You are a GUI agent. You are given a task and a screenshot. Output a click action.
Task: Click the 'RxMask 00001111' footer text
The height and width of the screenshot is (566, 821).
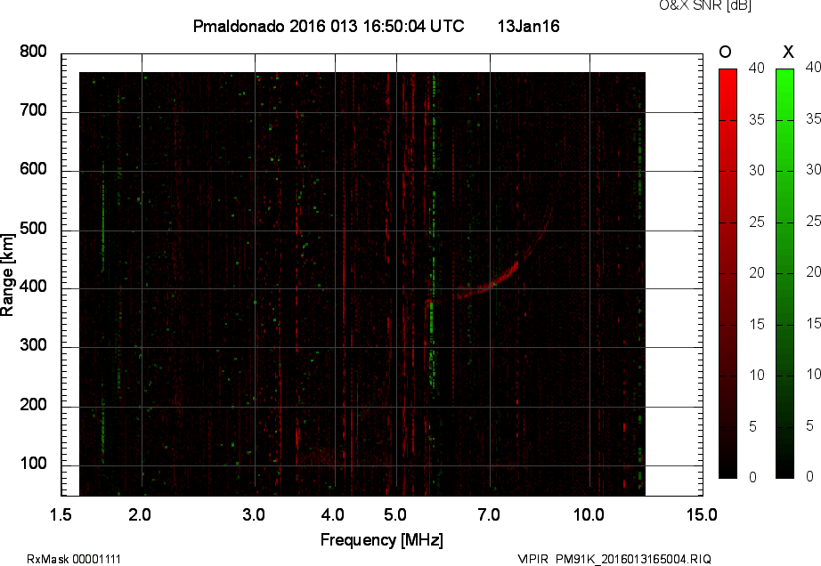[x=74, y=559]
